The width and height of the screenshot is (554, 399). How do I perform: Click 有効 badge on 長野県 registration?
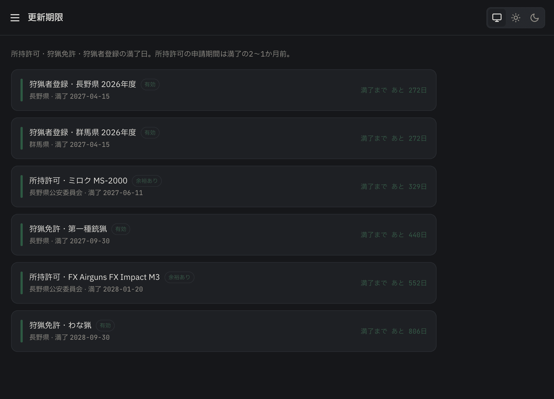coord(150,85)
